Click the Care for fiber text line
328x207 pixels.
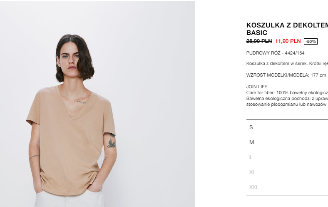[x=287, y=92]
